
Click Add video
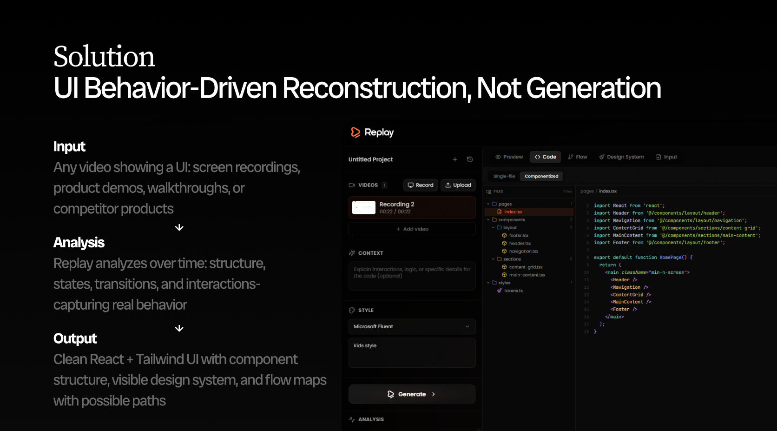pyautogui.click(x=412, y=229)
